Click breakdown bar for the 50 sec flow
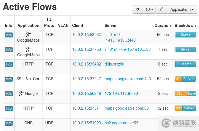 [x=185, y=35]
